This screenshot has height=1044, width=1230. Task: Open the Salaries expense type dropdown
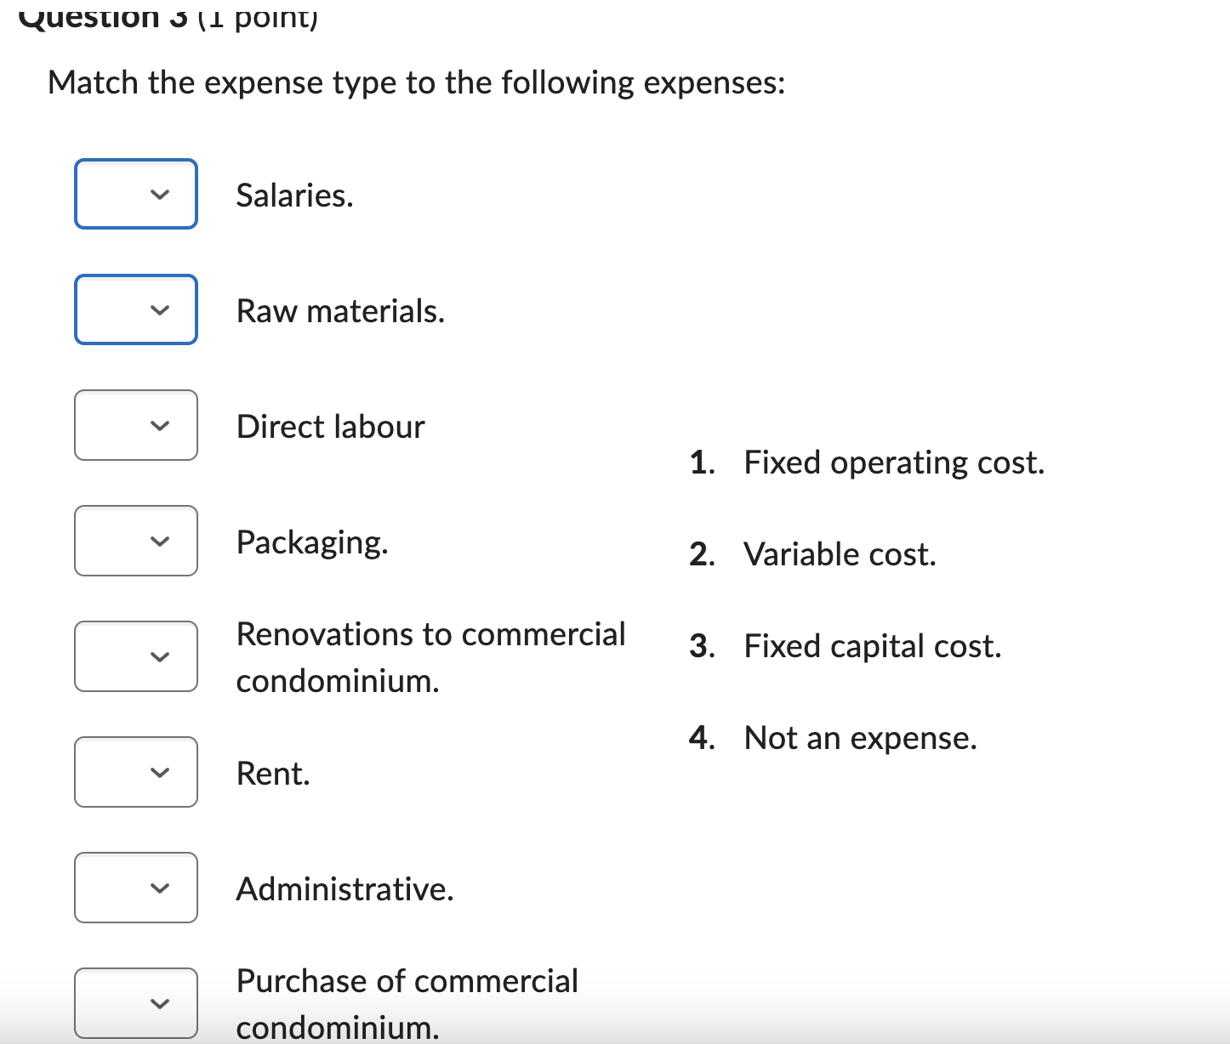pyautogui.click(x=135, y=194)
